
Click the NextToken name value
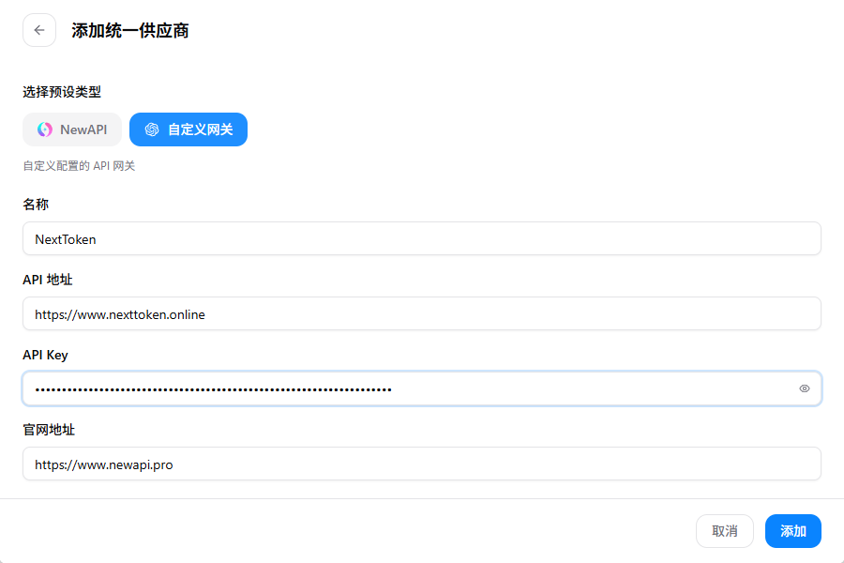(65, 238)
